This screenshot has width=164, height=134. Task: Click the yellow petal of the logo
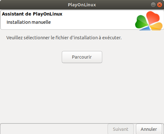(156, 26)
